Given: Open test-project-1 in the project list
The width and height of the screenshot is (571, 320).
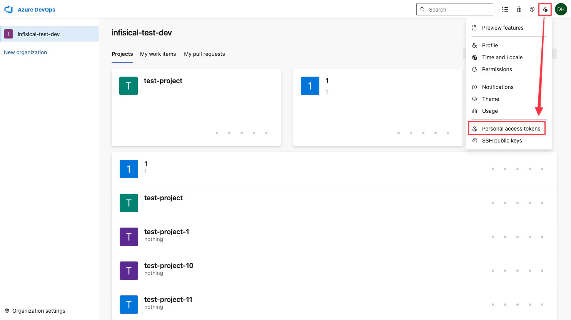Looking at the screenshot, I should point(167,232).
